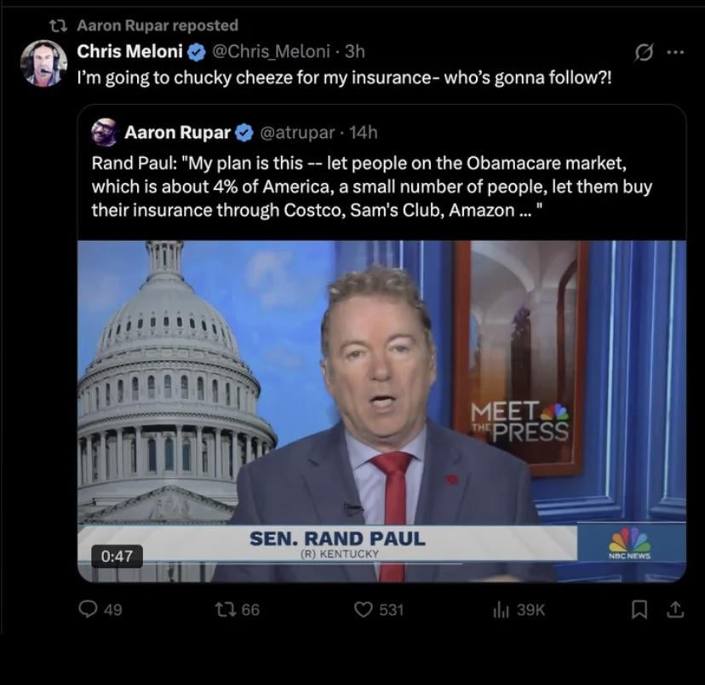Viewport: 705px width, 685px height.
Task: Bookmark this post
Action: coord(639,610)
